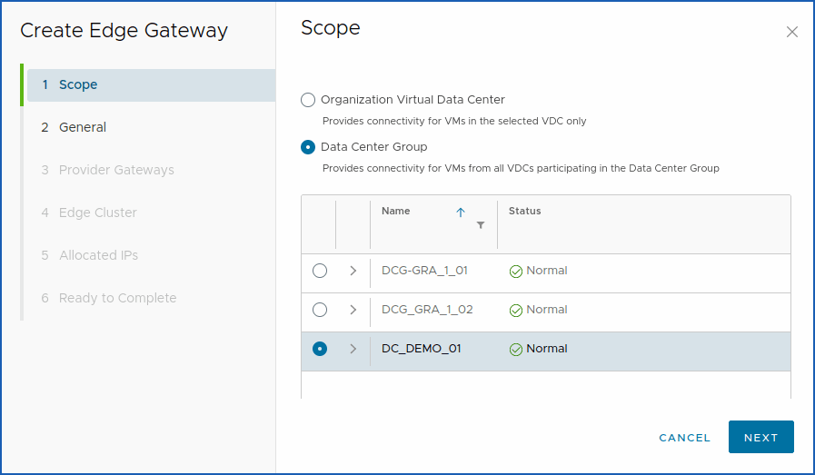Screen dimensions: 815x475
Task: Click the NEXT button
Action: (761, 437)
